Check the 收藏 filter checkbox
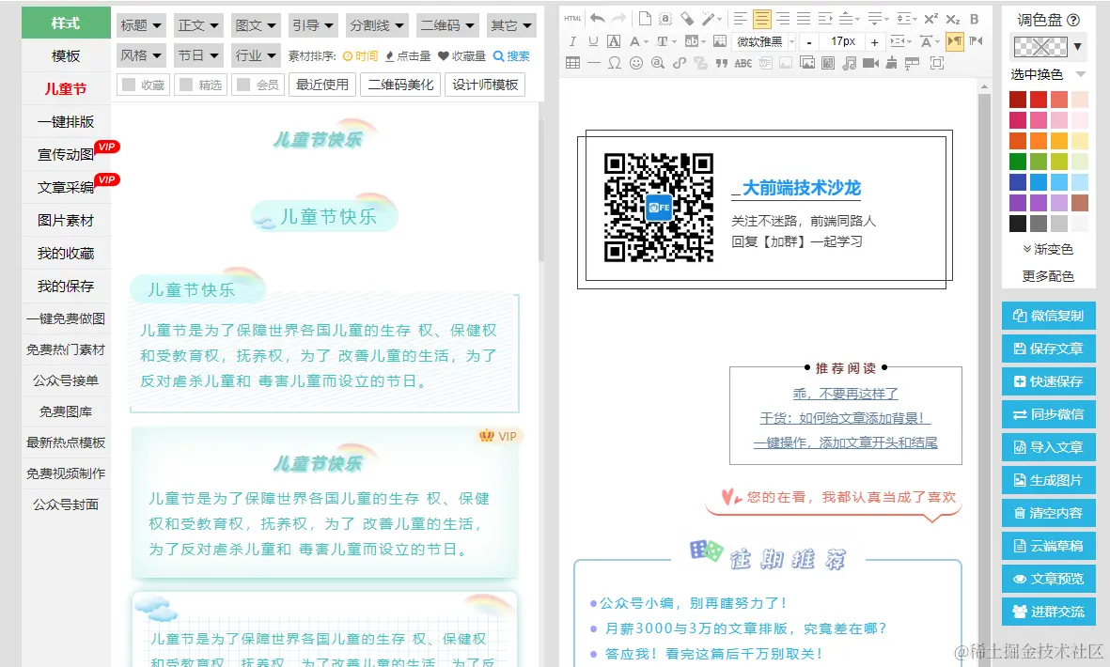This screenshot has height=667, width=1110. click(129, 85)
